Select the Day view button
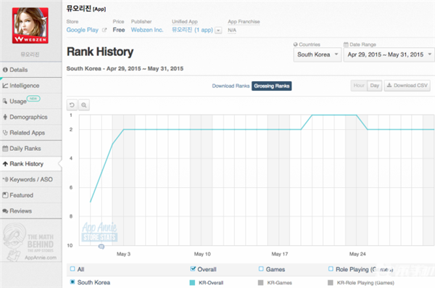The image size is (435, 288). (375, 86)
